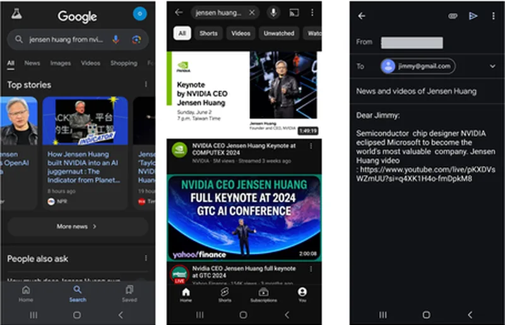
Task: Click jimmy@gmail.com recipient chip
Action: point(418,66)
